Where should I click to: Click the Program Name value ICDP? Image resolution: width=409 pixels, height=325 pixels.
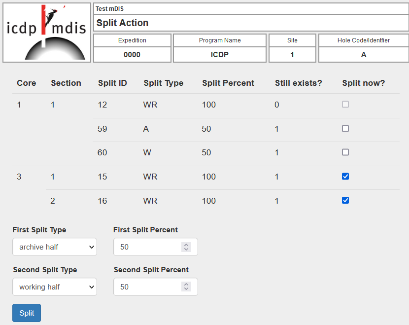(x=220, y=55)
